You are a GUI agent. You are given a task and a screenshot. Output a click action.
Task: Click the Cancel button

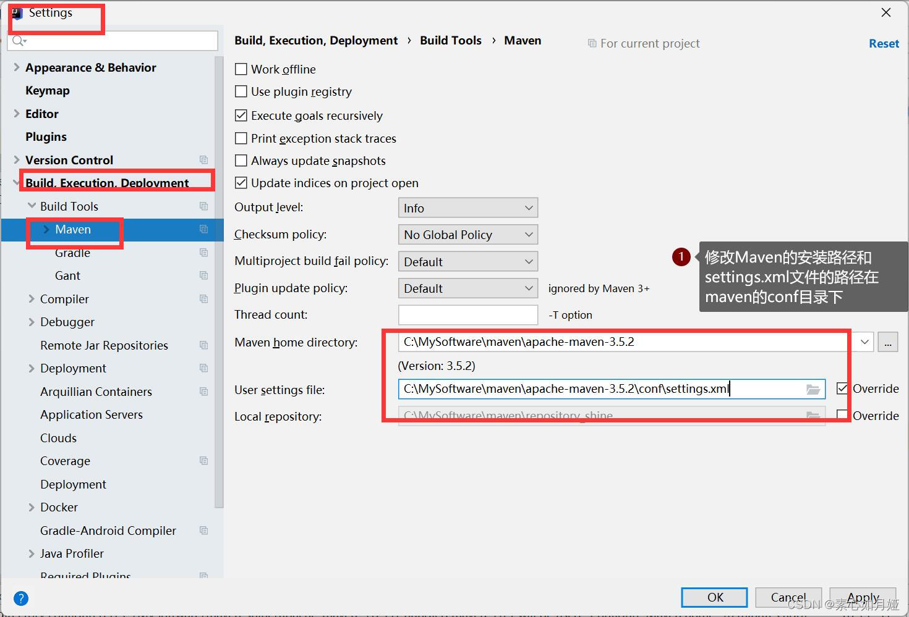coord(788,597)
